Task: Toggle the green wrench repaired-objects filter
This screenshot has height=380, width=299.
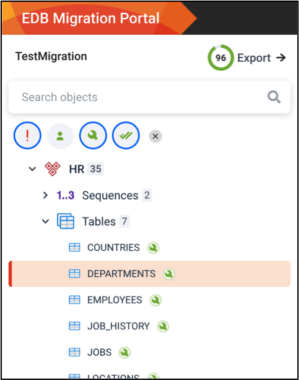Action: (93, 136)
